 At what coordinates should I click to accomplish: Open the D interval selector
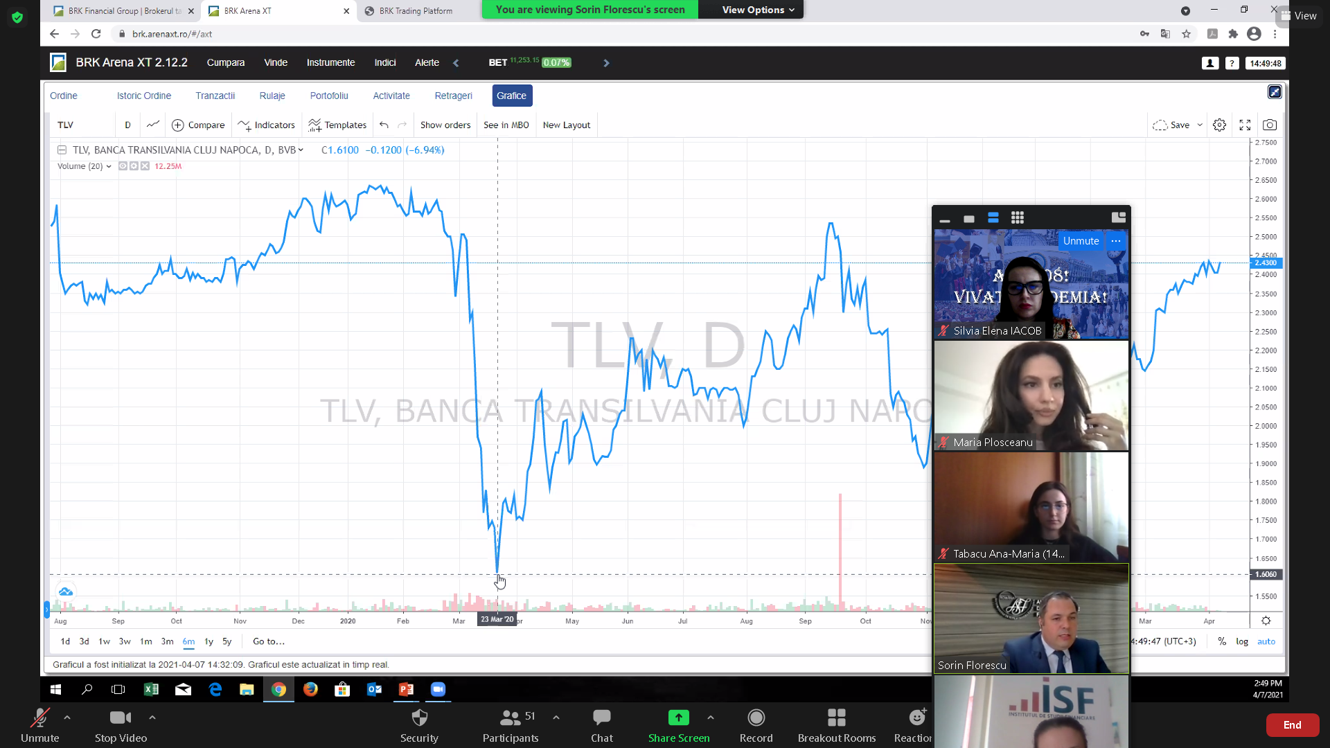127,125
